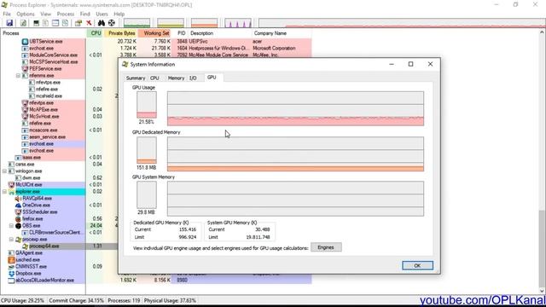Open the Help menu
Screen dimensions: 546x307
(119, 14)
